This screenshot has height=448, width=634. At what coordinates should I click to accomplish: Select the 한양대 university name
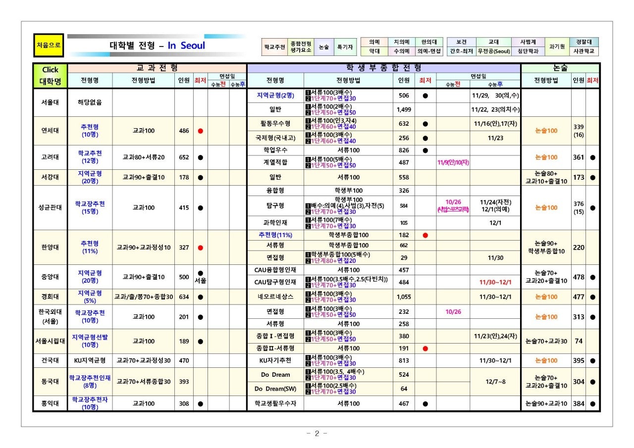coord(50,248)
